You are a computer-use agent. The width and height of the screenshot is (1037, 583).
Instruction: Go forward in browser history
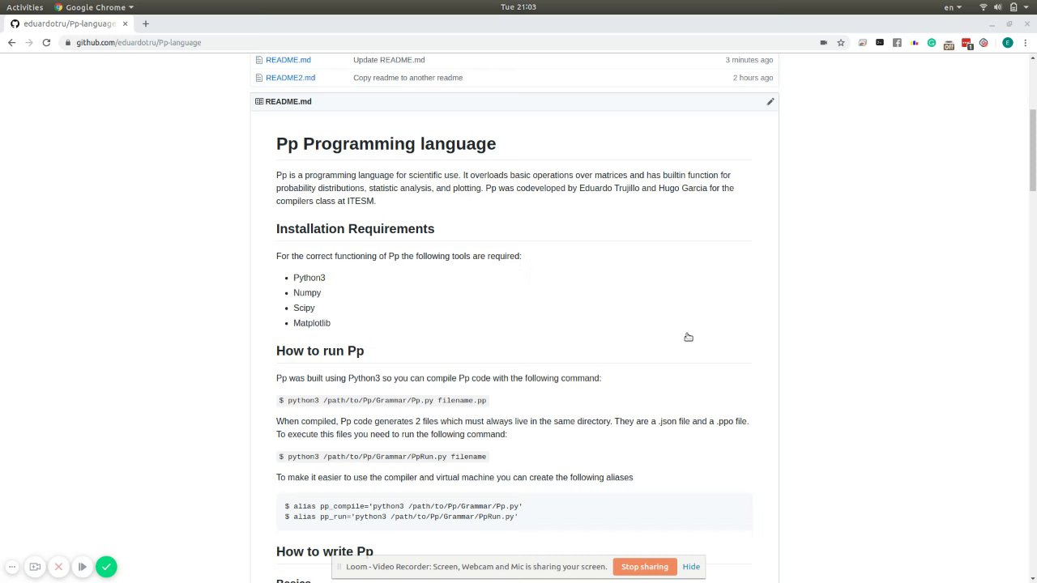[x=29, y=42]
